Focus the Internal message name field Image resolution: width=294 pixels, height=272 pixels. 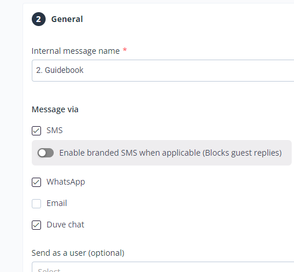coord(163,71)
